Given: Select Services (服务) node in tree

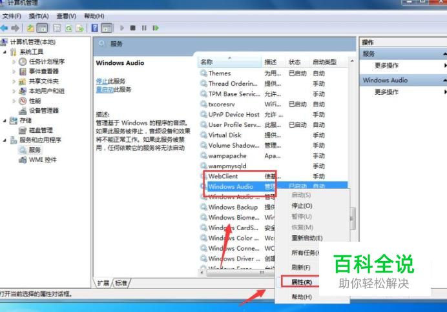Looking at the screenshot, I should [35, 150].
